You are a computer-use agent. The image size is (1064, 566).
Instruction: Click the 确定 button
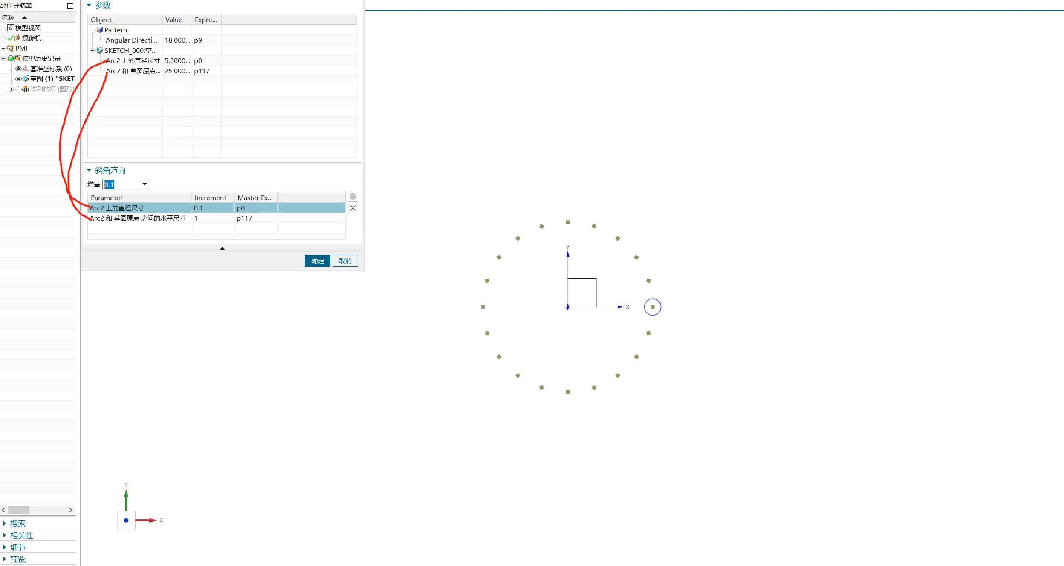pos(317,261)
